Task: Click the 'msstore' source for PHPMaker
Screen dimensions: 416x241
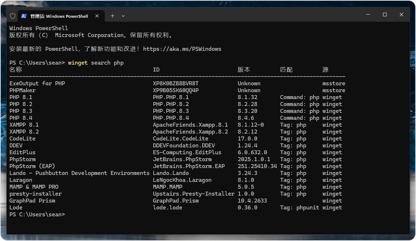Action: point(334,90)
